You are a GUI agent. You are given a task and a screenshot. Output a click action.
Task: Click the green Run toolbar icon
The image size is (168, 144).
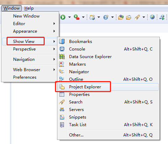(63, 17)
